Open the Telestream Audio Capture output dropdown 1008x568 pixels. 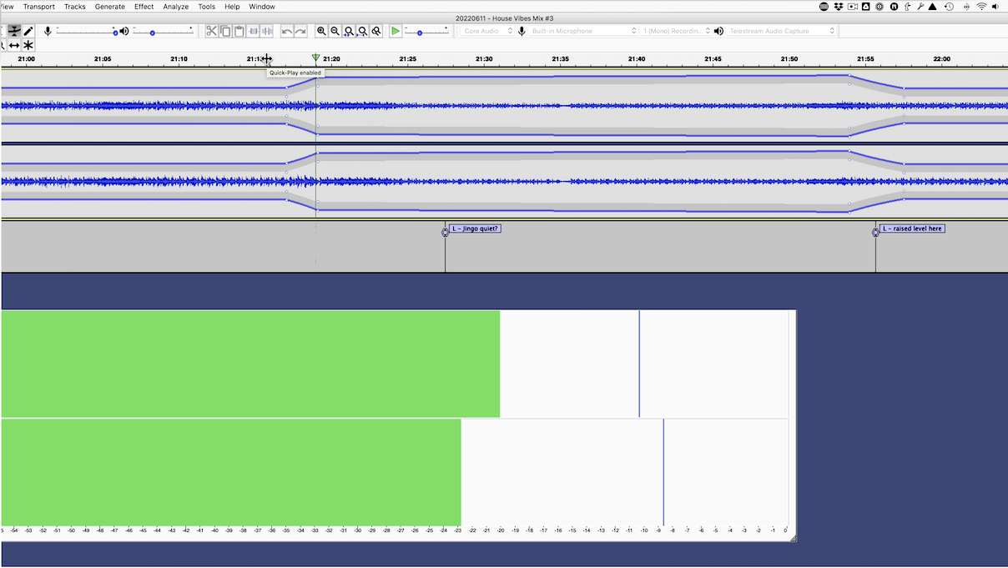coord(782,31)
